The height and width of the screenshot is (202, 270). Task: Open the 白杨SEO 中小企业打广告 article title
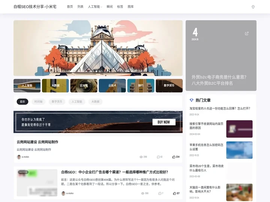pyautogui.click(x=114, y=172)
